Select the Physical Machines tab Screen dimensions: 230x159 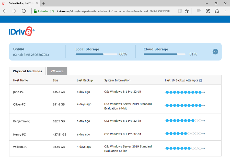[27, 71]
